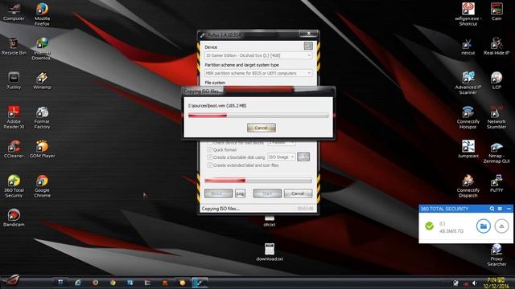Viewport: 515px width, 289px height.
Task: Open the bad blocks passes dropdown
Action: (282, 143)
